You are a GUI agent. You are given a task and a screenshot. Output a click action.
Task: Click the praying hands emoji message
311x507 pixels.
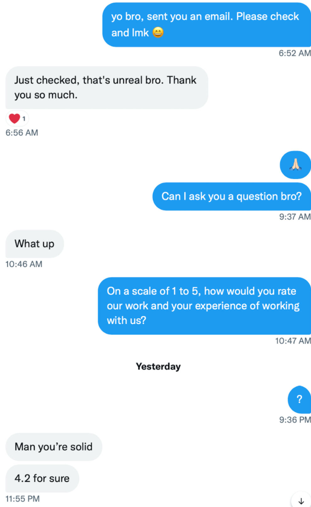click(x=295, y=165)
